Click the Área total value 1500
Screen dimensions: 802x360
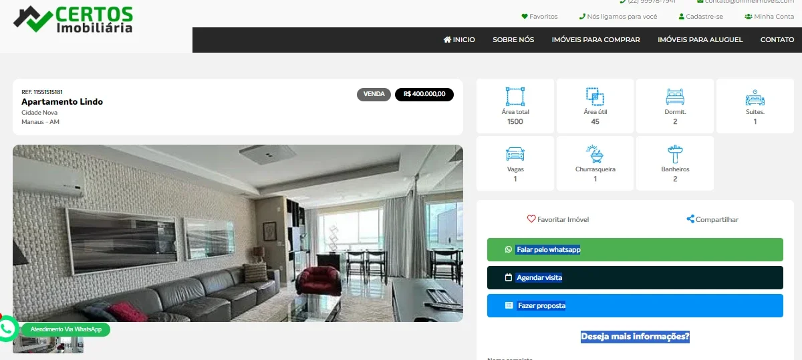[x=515, y=121]
